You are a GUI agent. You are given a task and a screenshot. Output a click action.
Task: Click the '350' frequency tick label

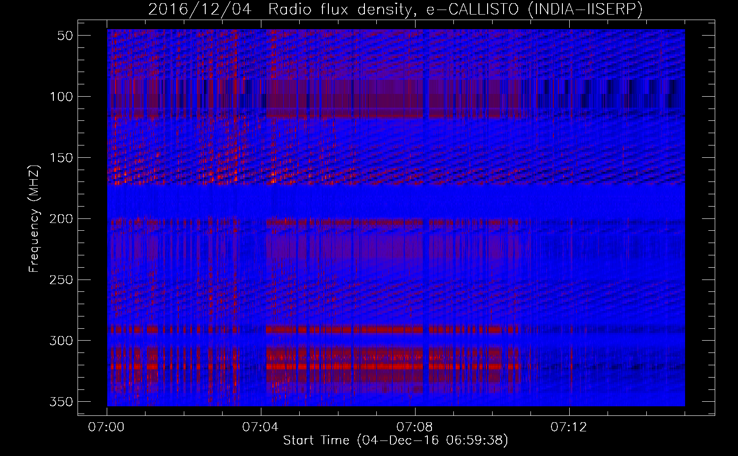point(61,402)
